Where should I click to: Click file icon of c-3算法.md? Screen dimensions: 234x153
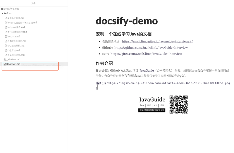[6, 50]
